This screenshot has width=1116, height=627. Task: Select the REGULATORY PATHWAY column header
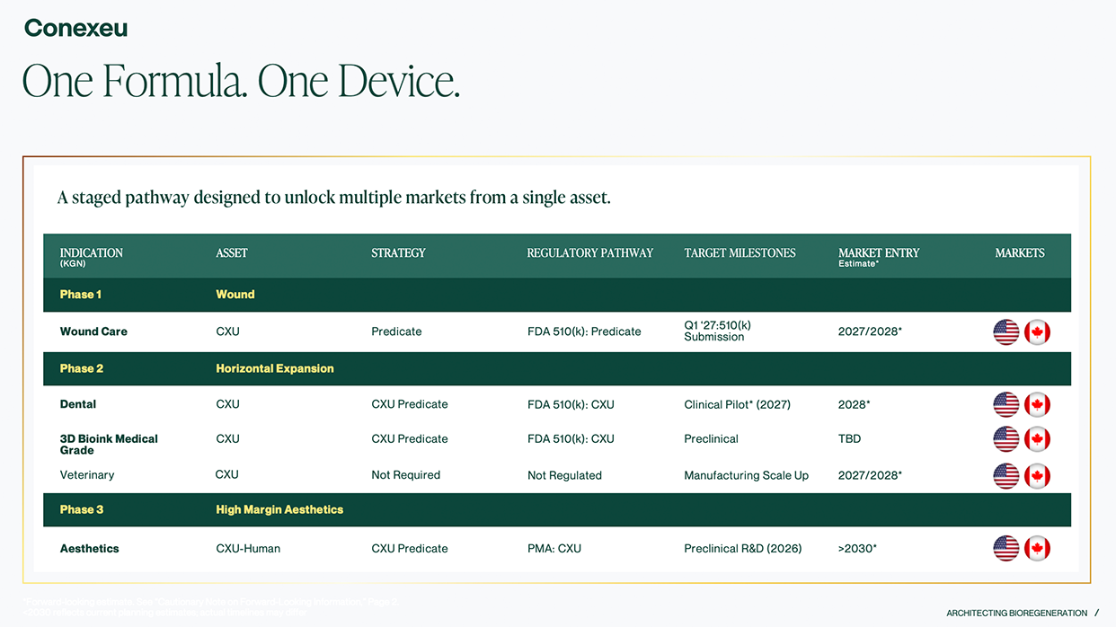590,253
